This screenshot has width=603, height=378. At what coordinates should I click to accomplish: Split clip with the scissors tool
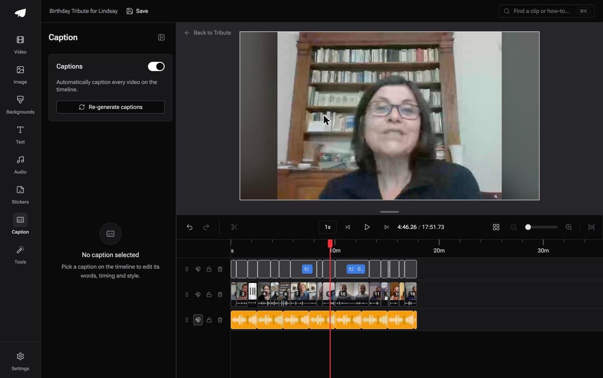pyautogui.click(x=234, y=227)
